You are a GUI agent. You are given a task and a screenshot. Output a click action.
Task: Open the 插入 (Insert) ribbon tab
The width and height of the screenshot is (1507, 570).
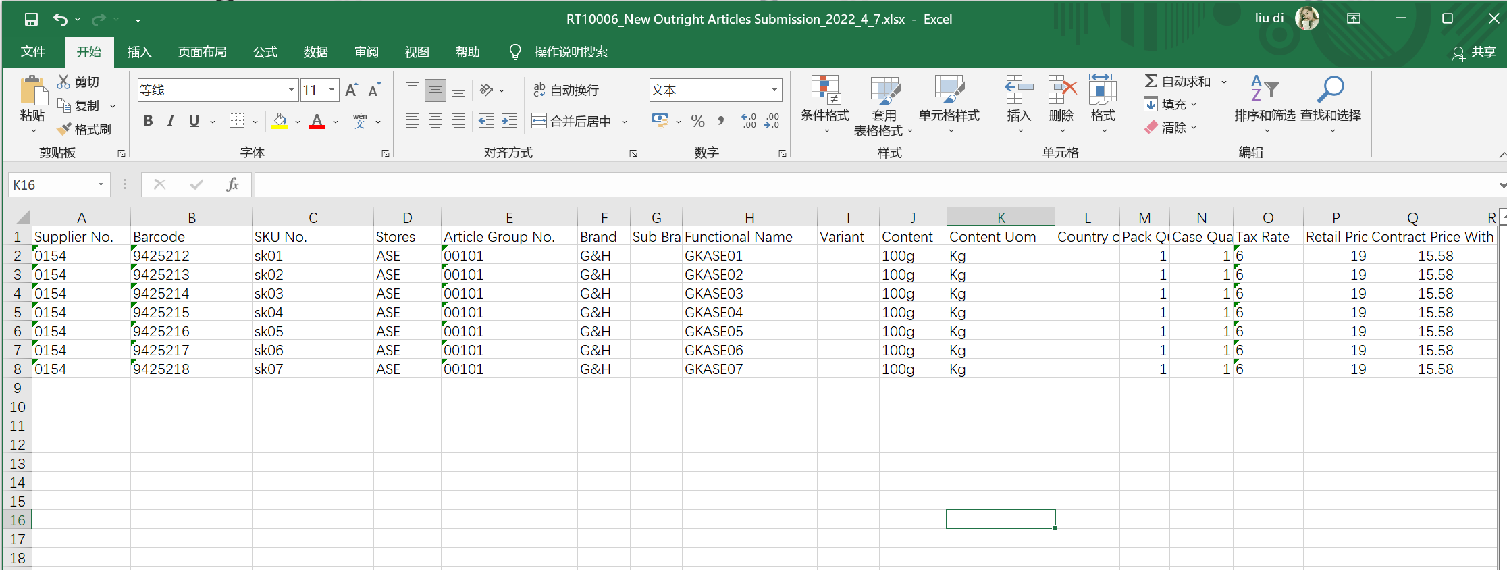pos(139,52)
